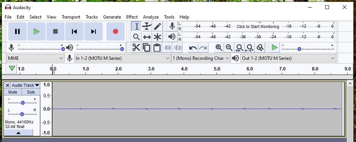Click the track gain slider handle
Screen dimensions: 356x142
pos(23,103)
